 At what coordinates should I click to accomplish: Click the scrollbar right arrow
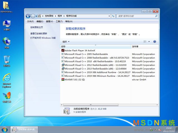coord(157,105)
